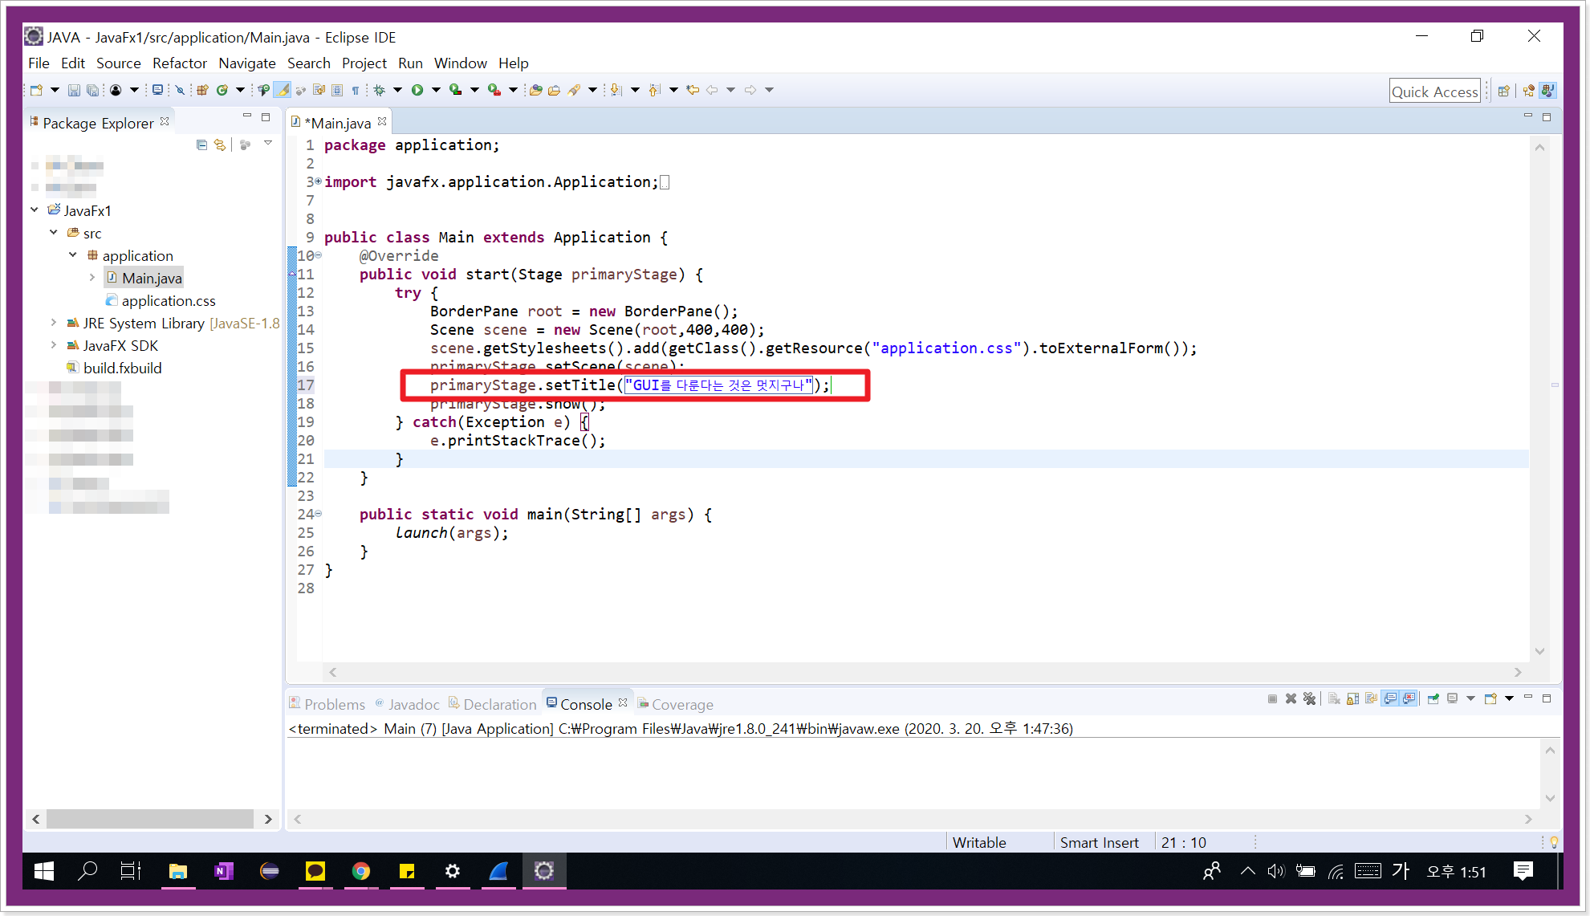The height and width of the screenshot is (916, 1590).
Task: Open the Run button dropdown arrow
Action: point(436,90)
